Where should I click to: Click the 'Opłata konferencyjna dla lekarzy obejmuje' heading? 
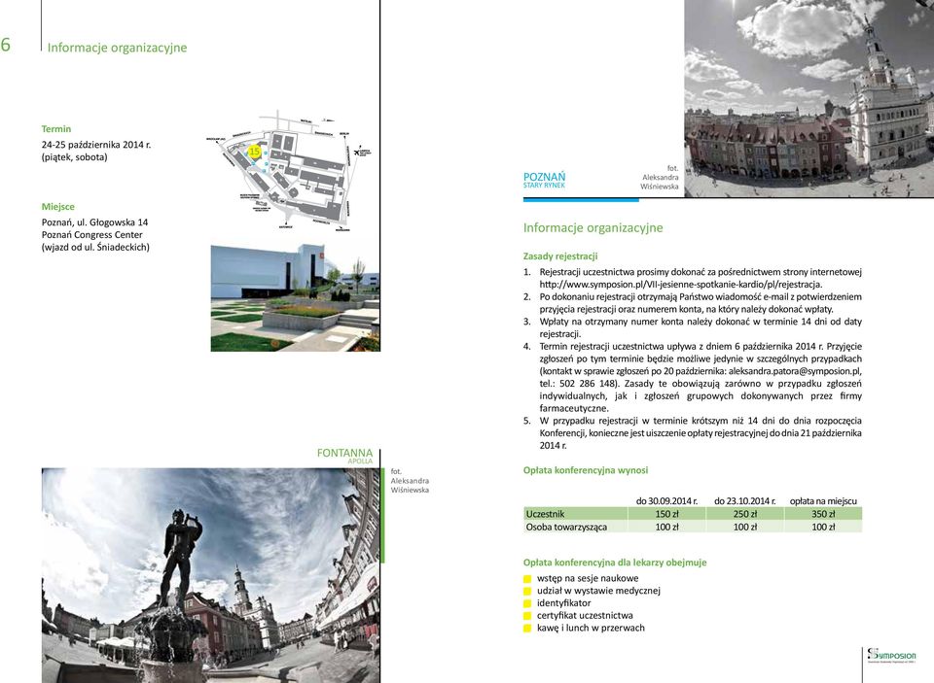tap(615, 563)
